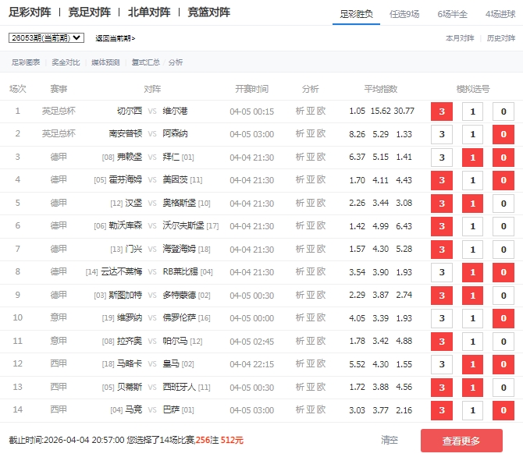The image size is (523, 457).
Task: Click the 清空 clear selections button
Action: tap(390, 441)
